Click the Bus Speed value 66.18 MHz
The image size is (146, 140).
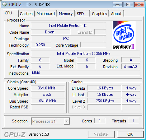tap(48, 101)
